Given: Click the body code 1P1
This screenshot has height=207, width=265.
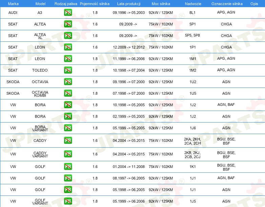Looking at the screenshot, I should coord(192,47).
